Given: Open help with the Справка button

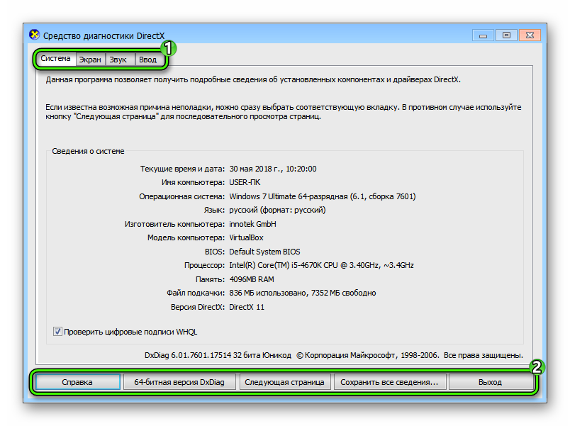Looking at the screenshot, I should [x=77, y=382].
